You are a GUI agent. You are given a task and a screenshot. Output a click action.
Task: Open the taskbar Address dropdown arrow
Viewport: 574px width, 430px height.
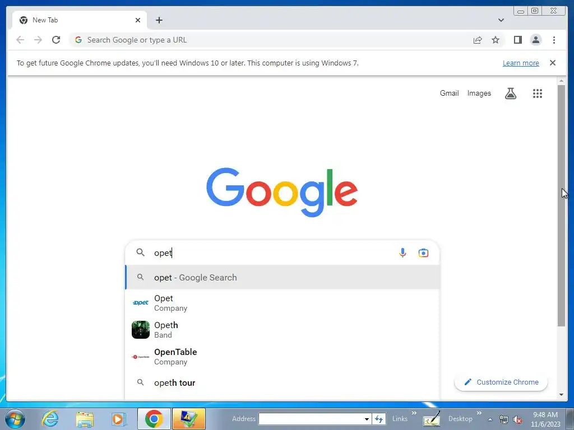367,419
